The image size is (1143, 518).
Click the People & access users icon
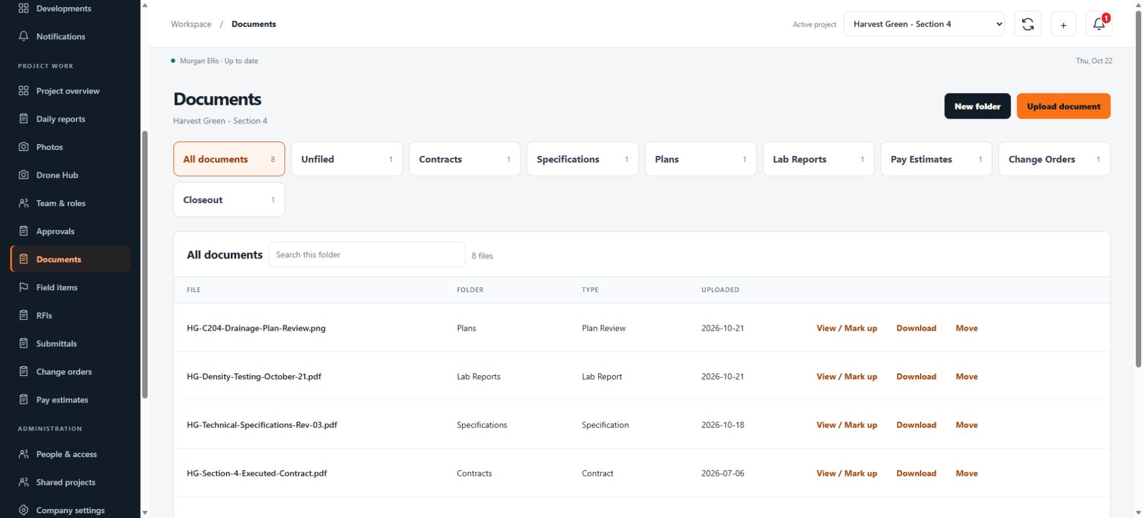[x=23, y=454]
